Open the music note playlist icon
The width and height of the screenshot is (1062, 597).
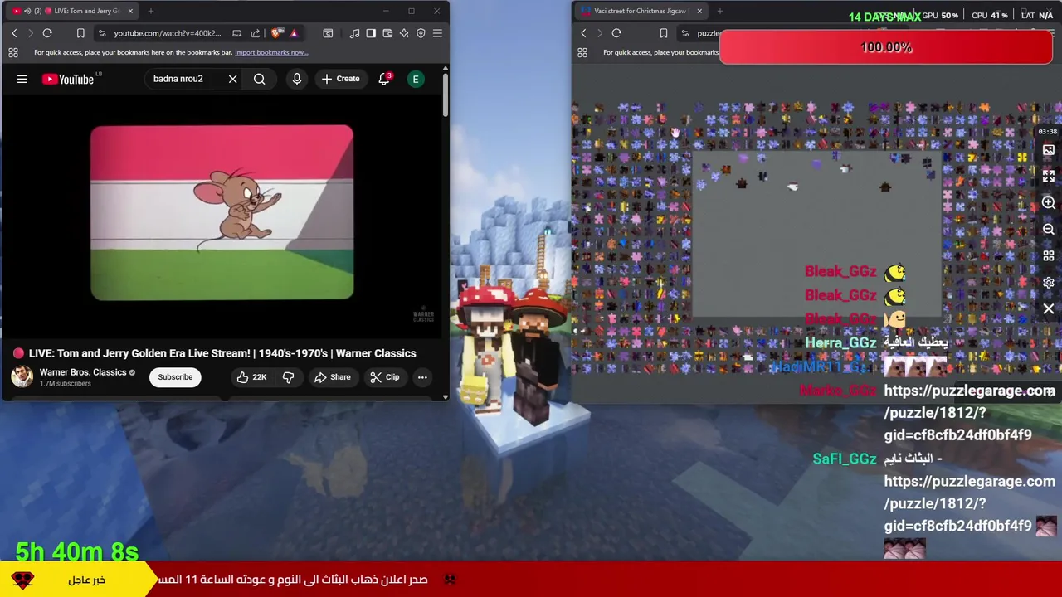(x=355, y=33)
